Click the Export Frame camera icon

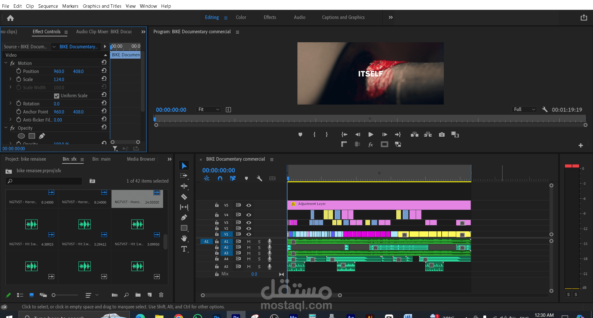click(442, 134)
